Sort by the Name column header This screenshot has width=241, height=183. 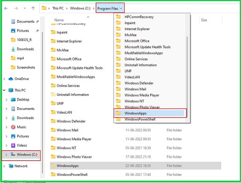point(59,20)
